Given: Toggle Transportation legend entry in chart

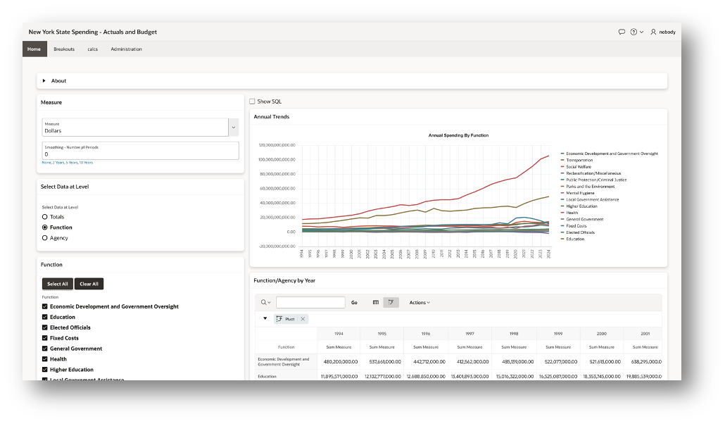Looking at the screenshot, I should pos(576,160).
